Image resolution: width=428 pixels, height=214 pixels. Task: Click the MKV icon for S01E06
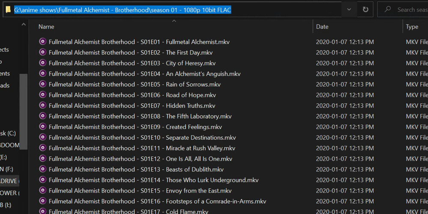coord(42,94)
